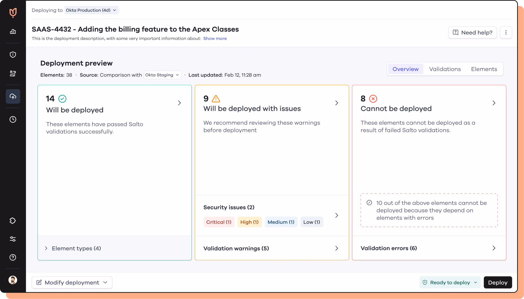Expand Element types (4) section
The height and width of the screenshot is (299, 524).
click(x=115, y=248)
